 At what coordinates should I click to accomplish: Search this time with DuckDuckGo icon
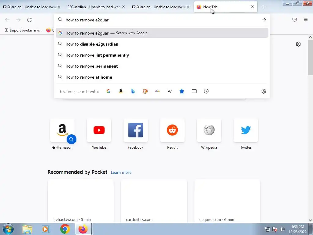[145, 91]
